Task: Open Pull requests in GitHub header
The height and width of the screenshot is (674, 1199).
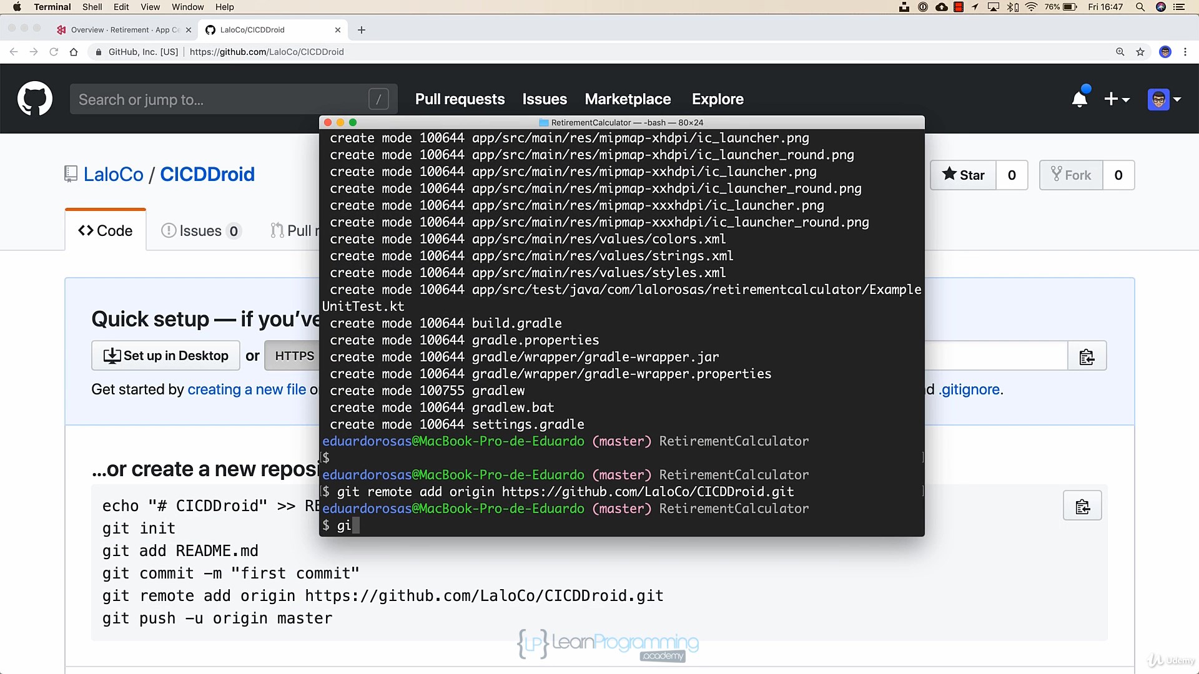Action: pyautogui.click(x=460, y=99)
